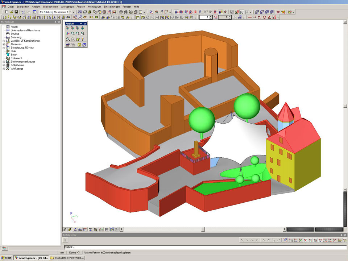348x261 pixels.
Task: Click the Seagate Sync taskbar button
Action: click(x=67, y=258)
